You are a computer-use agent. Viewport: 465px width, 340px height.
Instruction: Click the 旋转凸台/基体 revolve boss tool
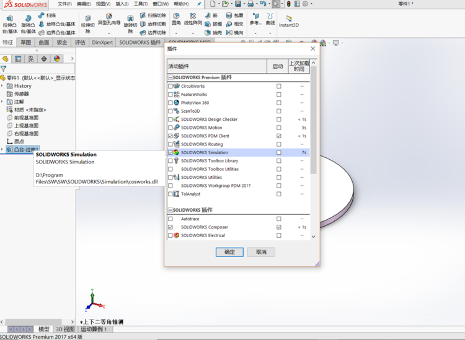click(x=28, y=24)
